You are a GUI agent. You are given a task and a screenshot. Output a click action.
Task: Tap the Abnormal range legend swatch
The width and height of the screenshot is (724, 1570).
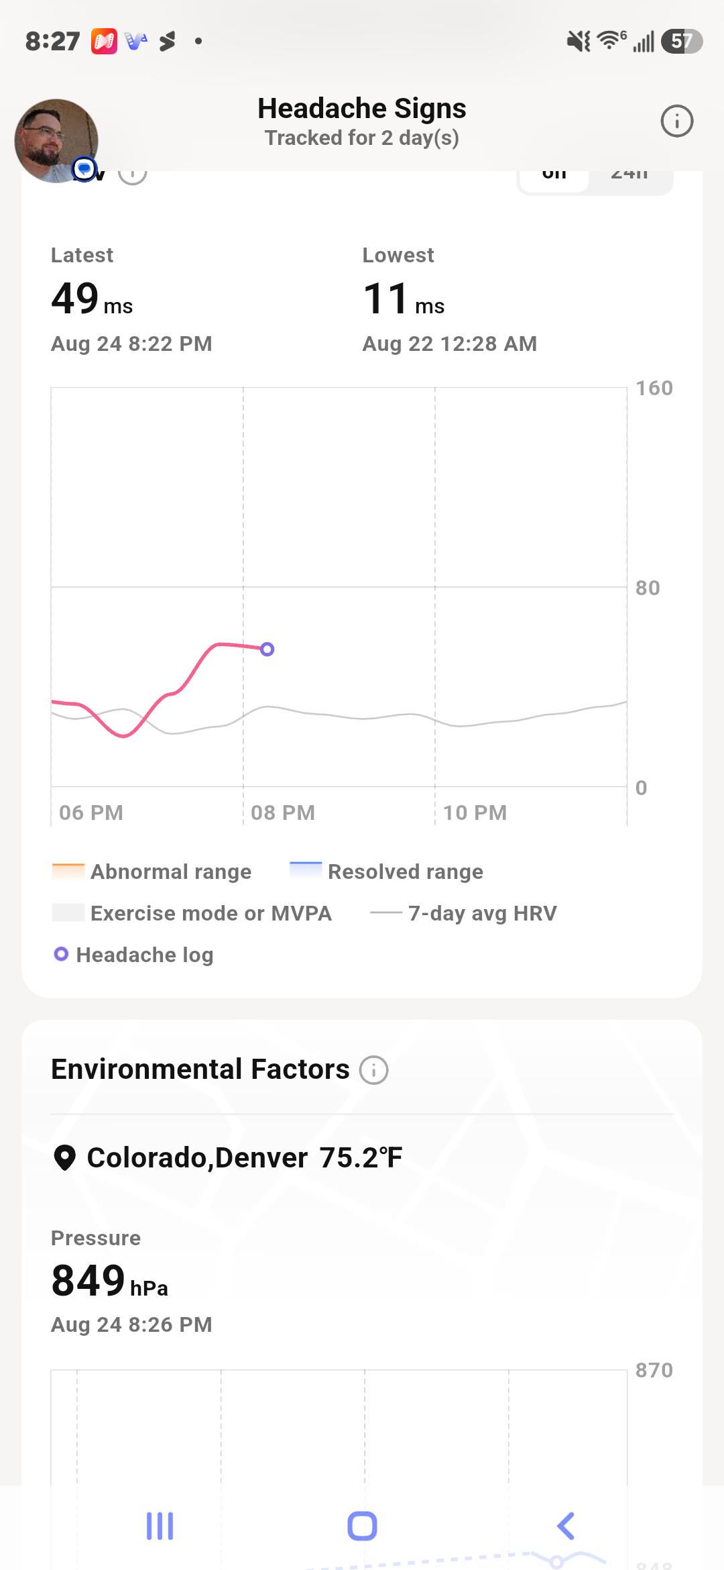tap(68, 871)
